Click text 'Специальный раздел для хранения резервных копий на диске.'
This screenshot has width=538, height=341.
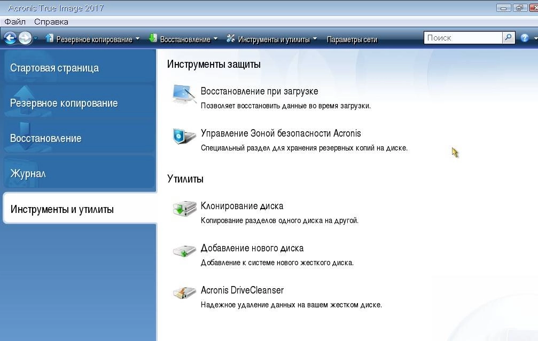304,148
